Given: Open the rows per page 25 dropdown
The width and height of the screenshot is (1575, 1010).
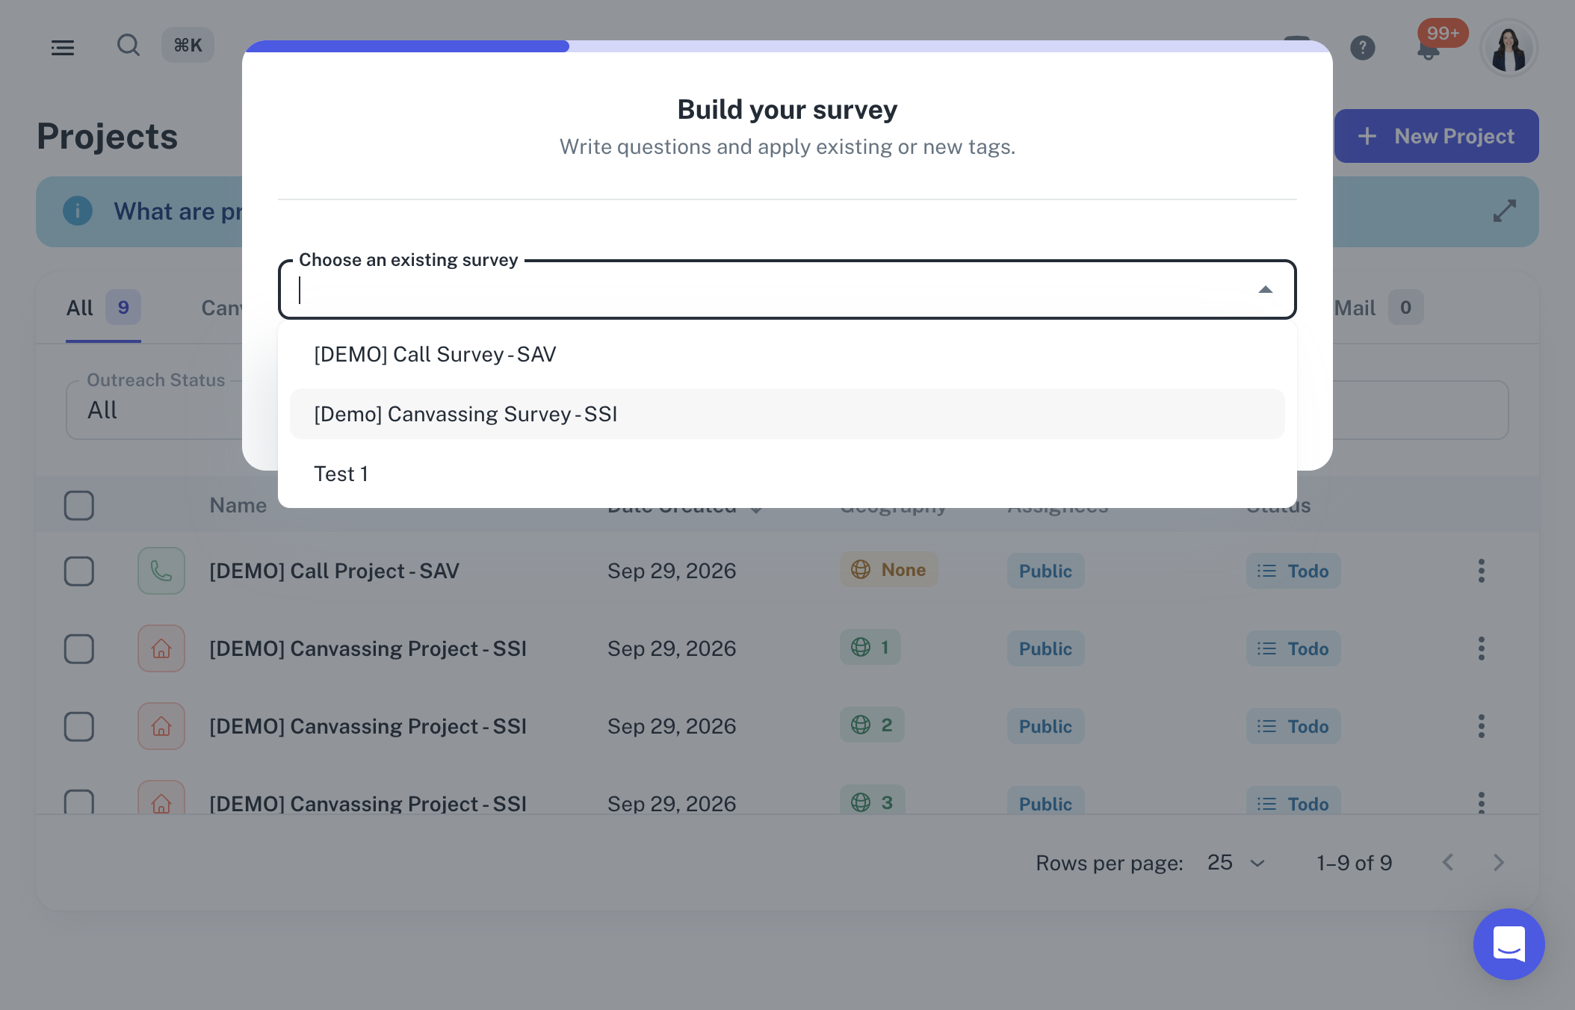Looking at the screenshot, I should click(1237, 863).
